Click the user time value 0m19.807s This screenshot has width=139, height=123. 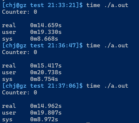46,112
